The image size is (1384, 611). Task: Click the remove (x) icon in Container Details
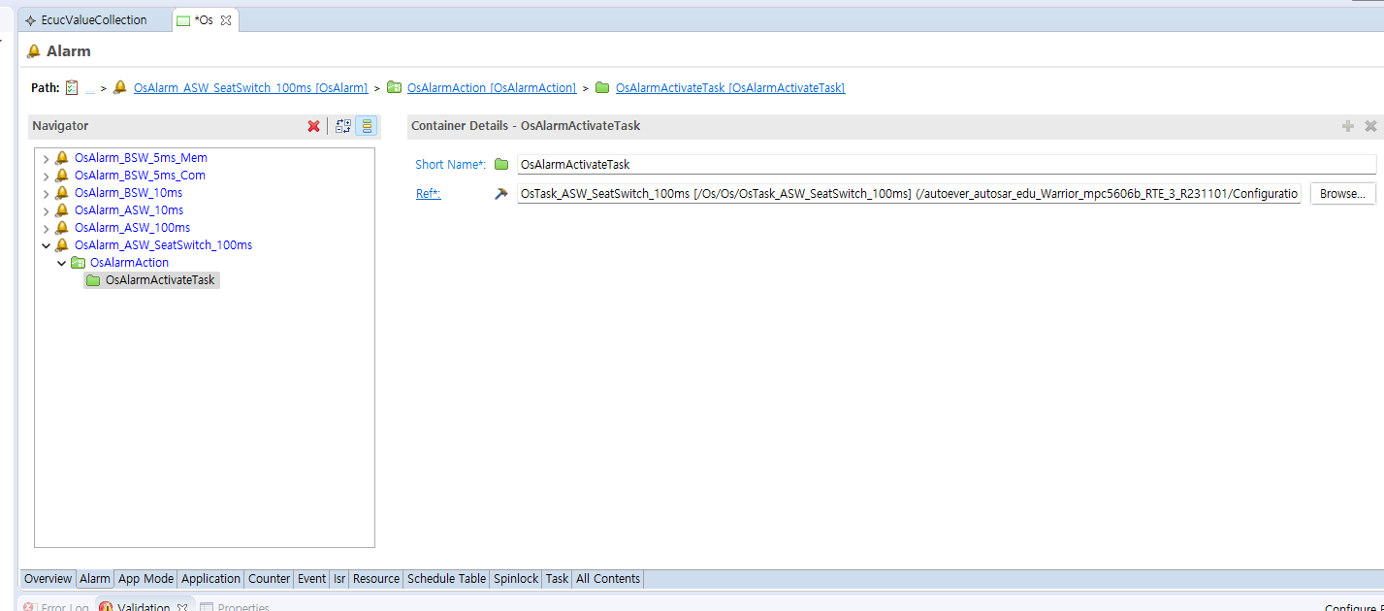(x=1370, y=126)
